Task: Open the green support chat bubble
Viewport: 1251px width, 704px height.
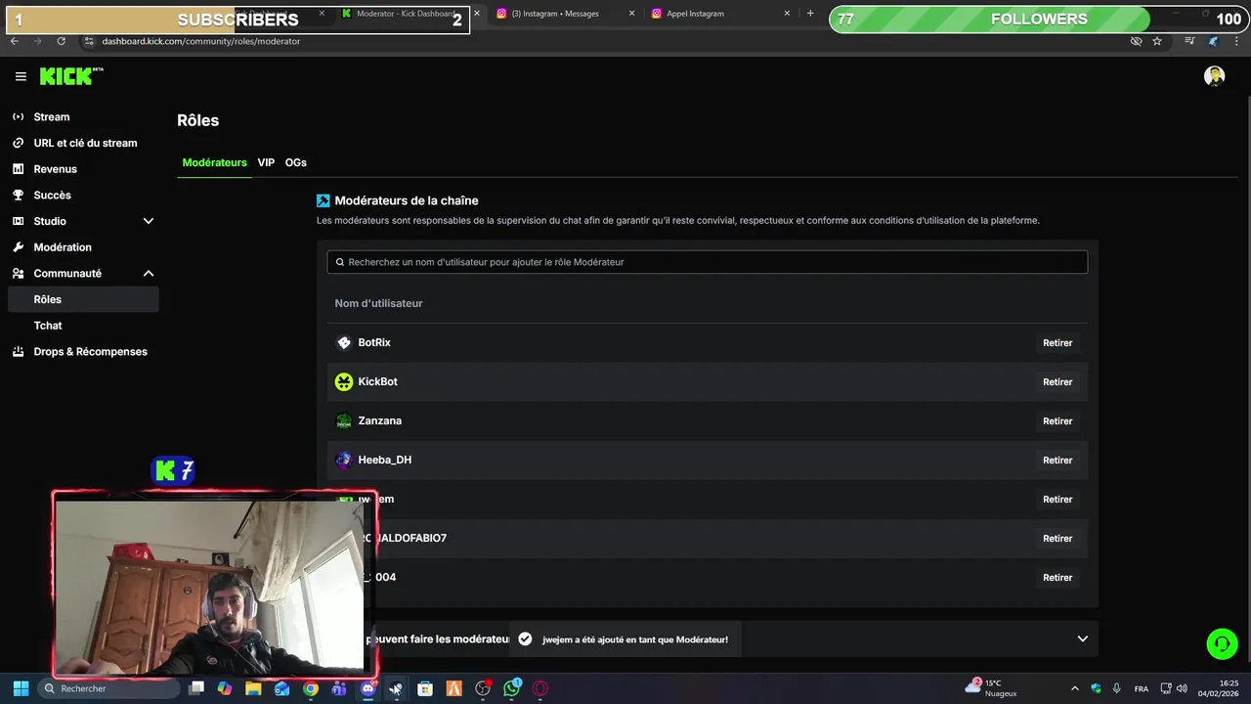Action: (x=1222, y=643)
